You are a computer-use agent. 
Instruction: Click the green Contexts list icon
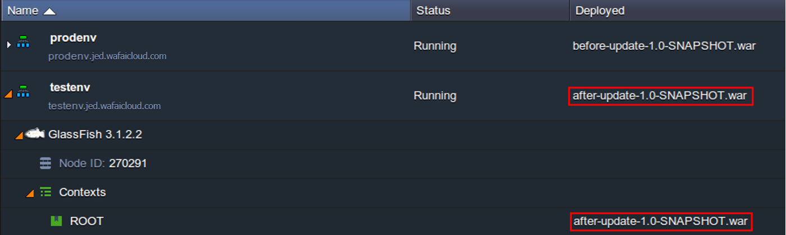(45, 192)
